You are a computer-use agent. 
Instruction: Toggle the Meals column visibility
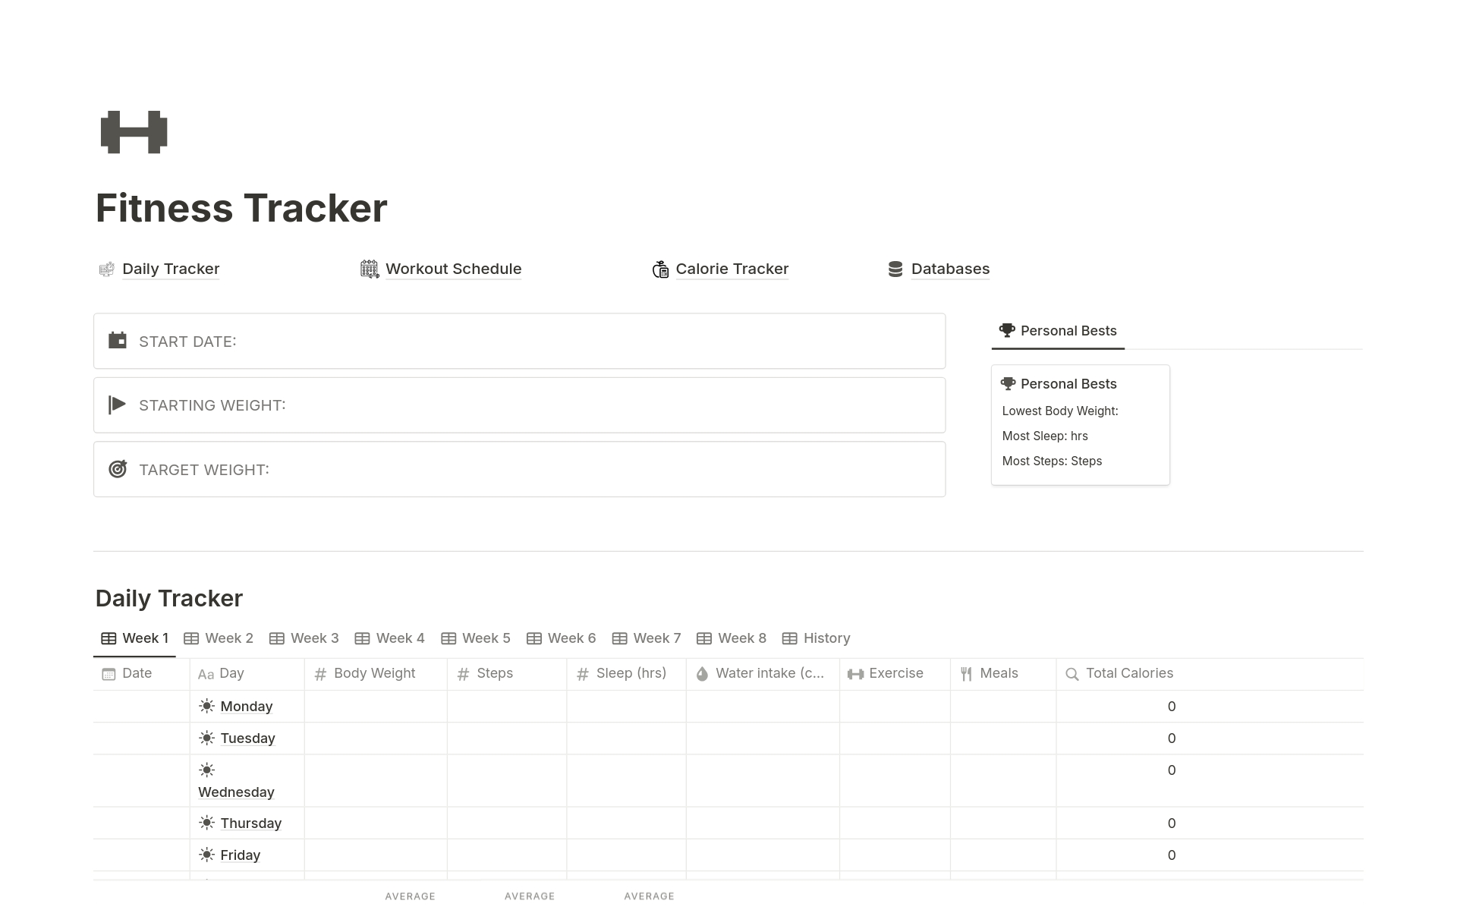[998, 672]
